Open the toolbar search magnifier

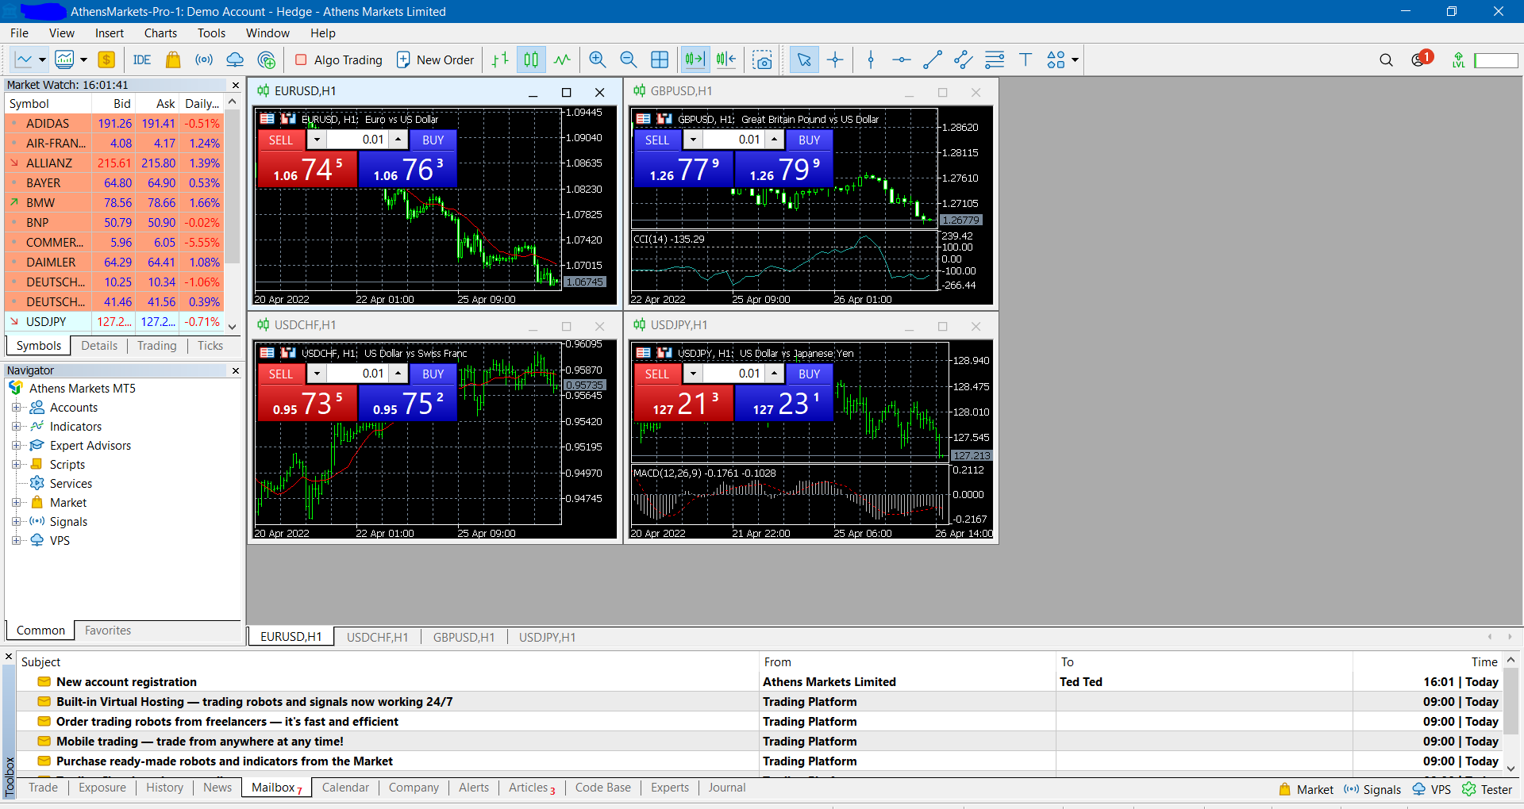pyautogui.click(x=1386, y=59)
